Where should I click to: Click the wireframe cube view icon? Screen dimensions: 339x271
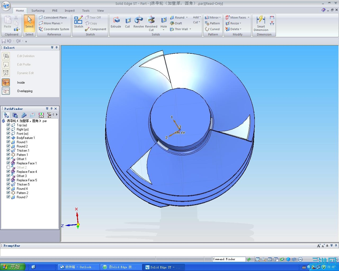click(x=294, y=259)
